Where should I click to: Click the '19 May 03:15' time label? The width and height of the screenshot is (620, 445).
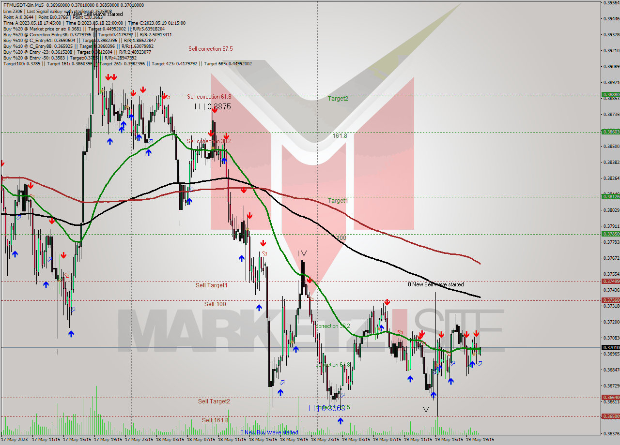(356, 440)
